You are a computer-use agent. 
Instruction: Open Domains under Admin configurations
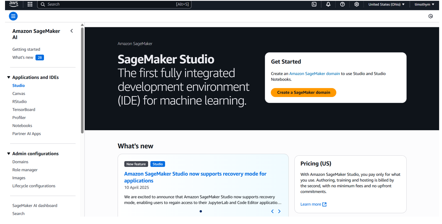[20, 162]
